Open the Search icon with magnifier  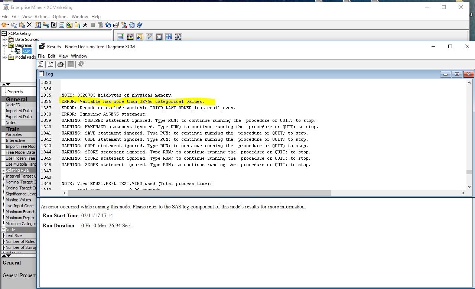coord(69,25)
